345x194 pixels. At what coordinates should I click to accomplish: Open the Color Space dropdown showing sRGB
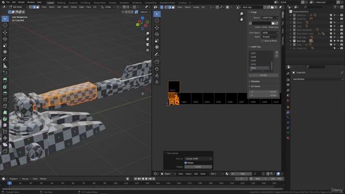click(x=270, y=33)
